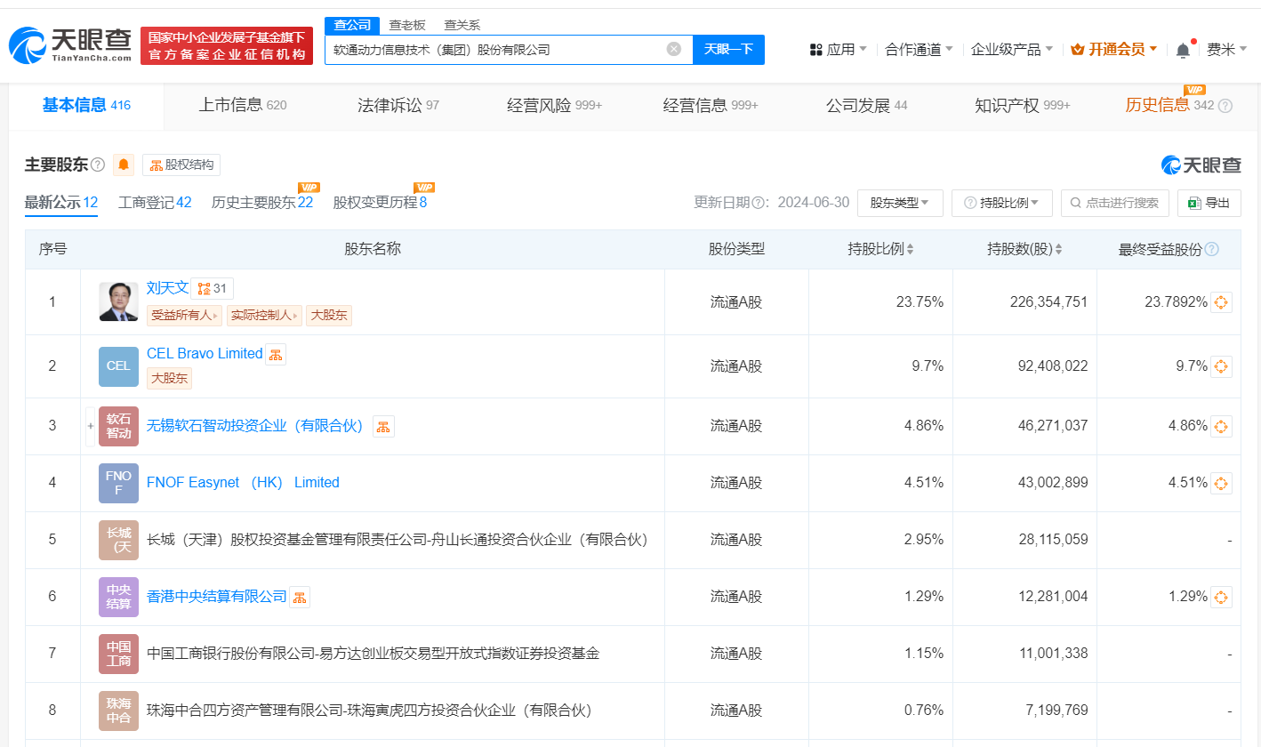This screenshot has width=1261, height=747.
Task: Switch to 工商登记 42 sub-tab
Action: tap(155, 203)
